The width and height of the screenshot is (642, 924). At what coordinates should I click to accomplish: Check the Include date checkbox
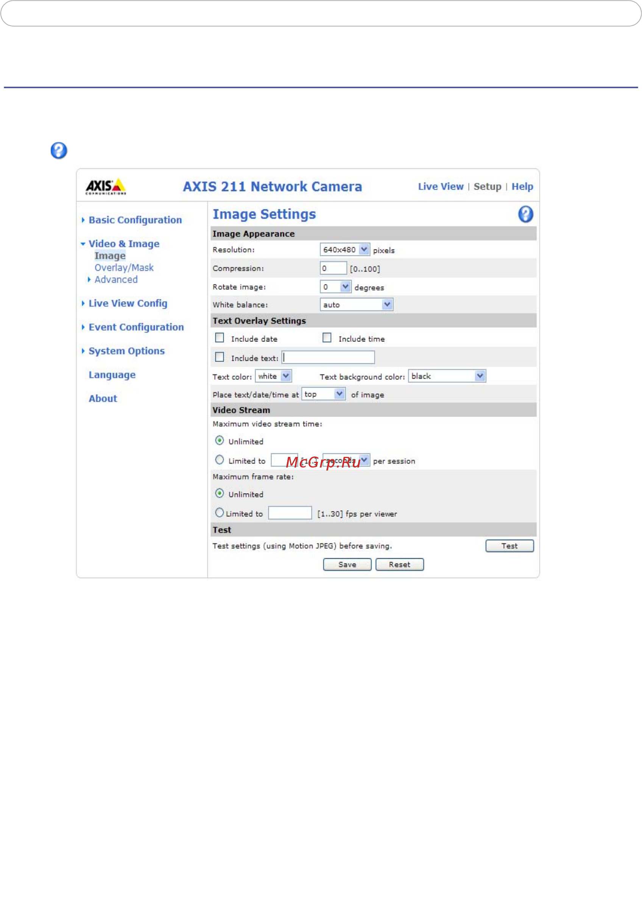click(220, 338)
